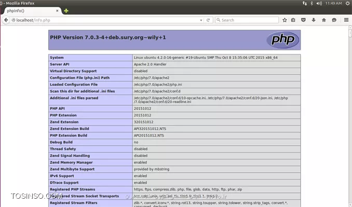352x207 pixels.
Task: Save page to Pocket icon
Action: click(303, 20)
